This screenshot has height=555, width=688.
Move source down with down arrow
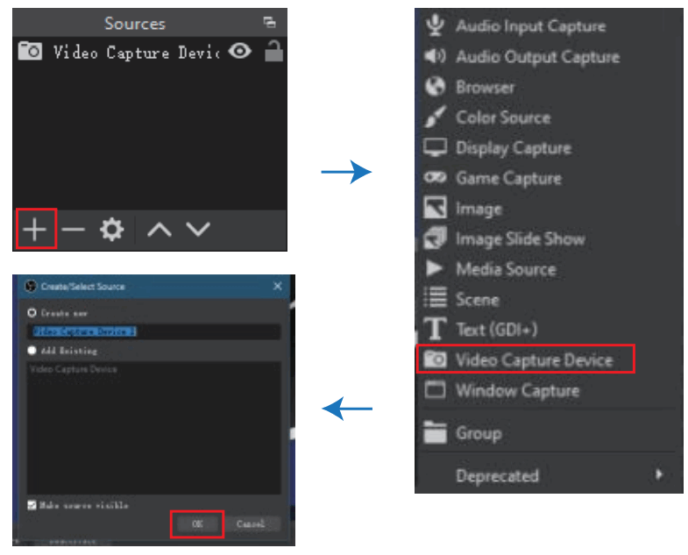click(x=198, y=229)
